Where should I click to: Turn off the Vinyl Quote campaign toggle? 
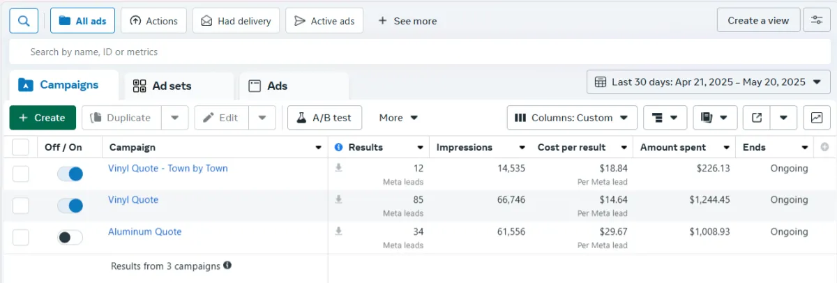[70, 206]
